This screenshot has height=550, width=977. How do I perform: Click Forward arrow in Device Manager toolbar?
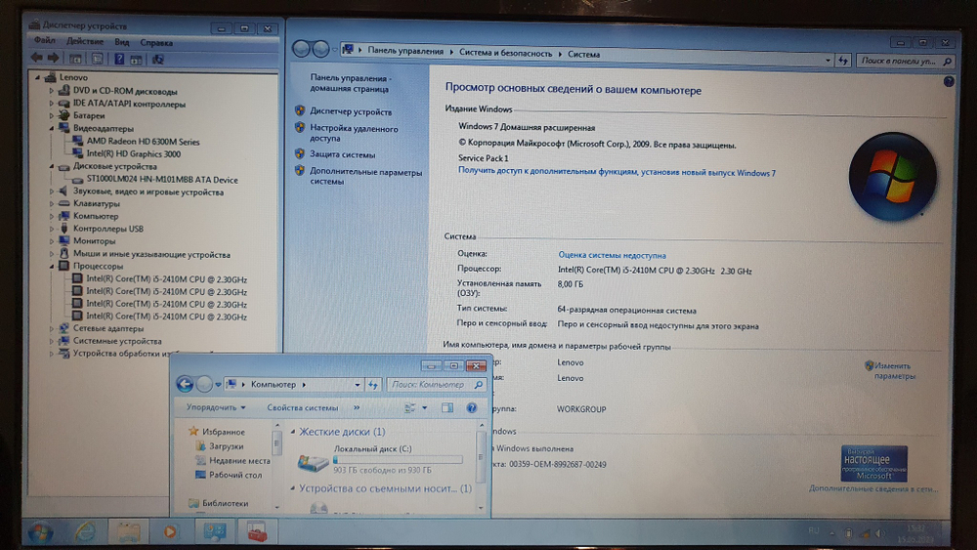pos(54,59)
